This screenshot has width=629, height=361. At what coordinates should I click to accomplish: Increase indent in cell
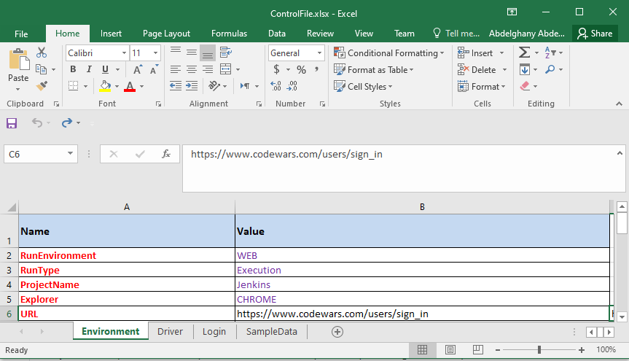[x=192, y=86]
